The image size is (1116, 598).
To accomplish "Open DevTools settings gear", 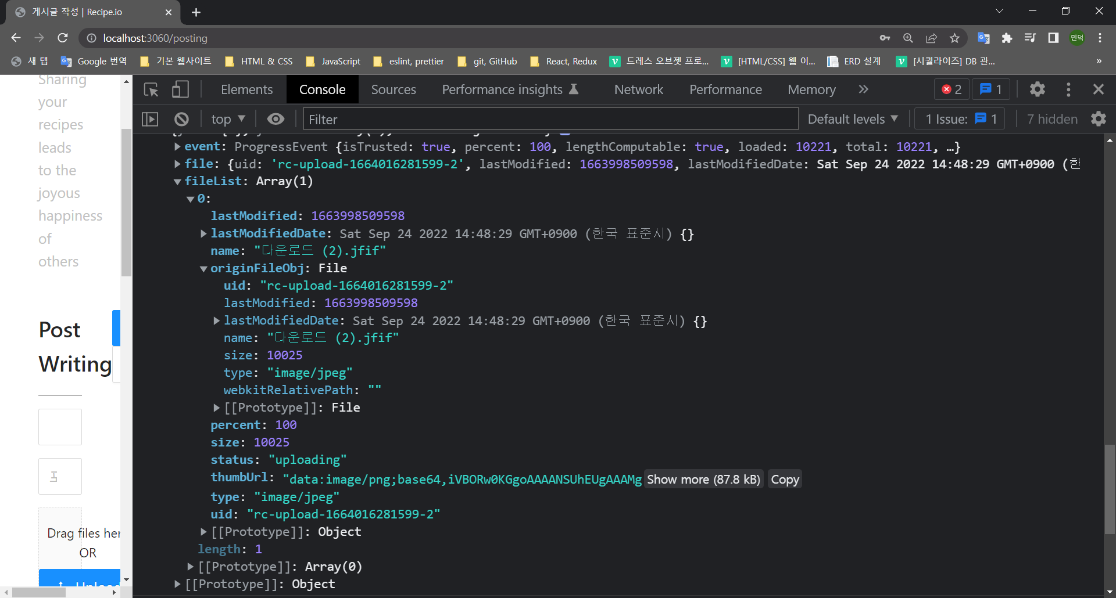I will 1038,89.
